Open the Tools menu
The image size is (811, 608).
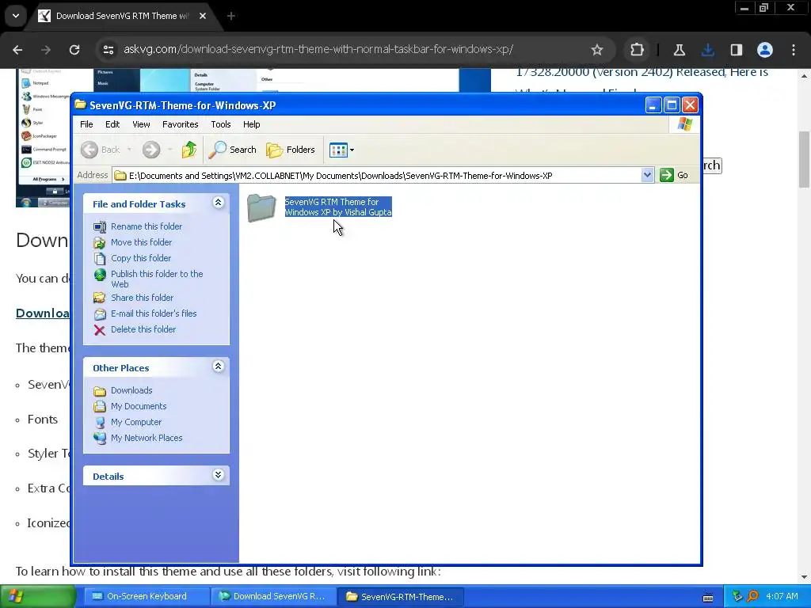[x=221, y=124]
